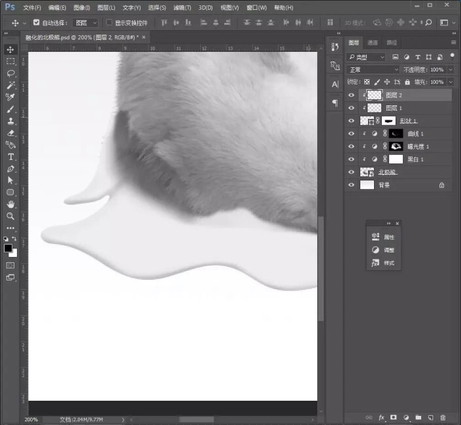The image size is (461, 425).
Task: Select the Clone Stamp tool
Action: (x=10, y=121)
